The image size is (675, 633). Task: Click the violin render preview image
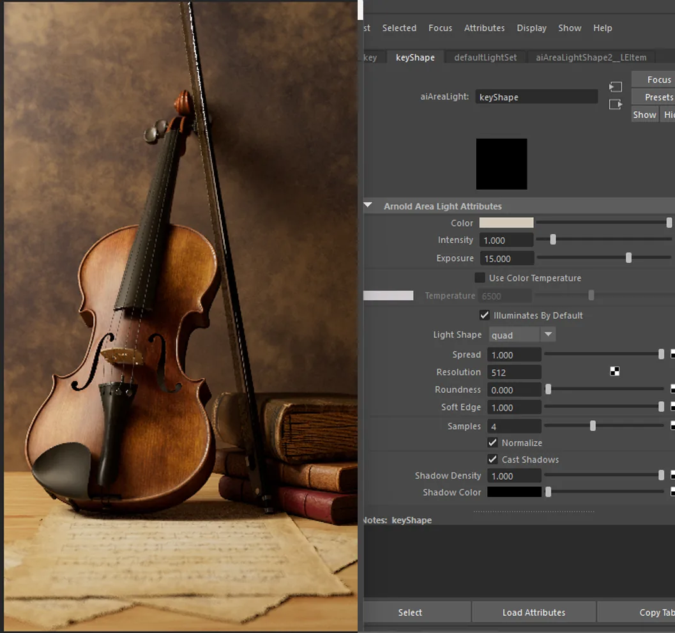(181, 317)
